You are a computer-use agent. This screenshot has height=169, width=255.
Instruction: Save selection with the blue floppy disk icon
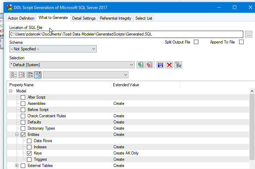tap(160, 65)
